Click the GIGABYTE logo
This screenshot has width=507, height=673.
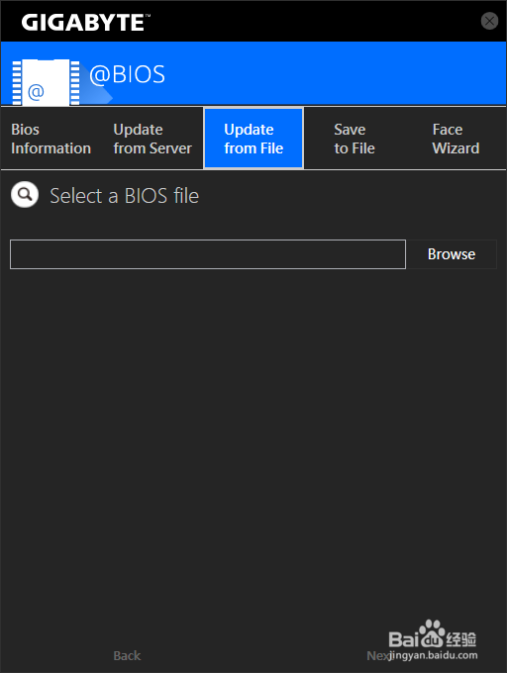point(86,22)
